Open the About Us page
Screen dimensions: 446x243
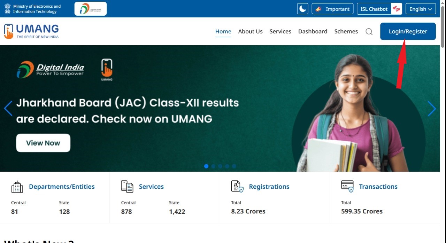point(251,31)
